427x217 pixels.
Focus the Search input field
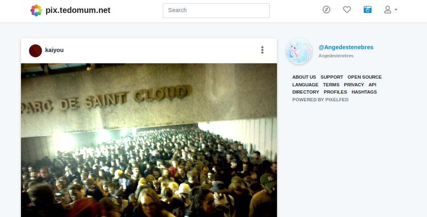(216, 10)
